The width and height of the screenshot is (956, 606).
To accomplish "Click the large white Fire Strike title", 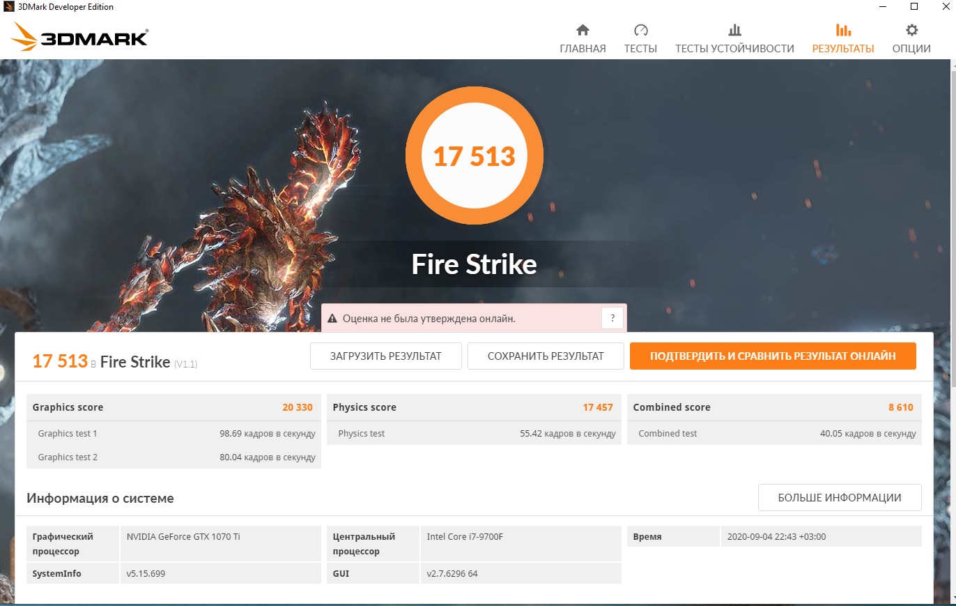I will [474, 264].
